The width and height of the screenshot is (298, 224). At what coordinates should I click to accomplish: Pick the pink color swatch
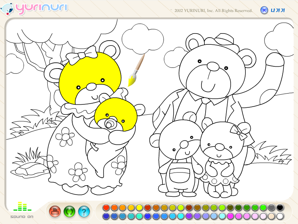coord(231,215)
